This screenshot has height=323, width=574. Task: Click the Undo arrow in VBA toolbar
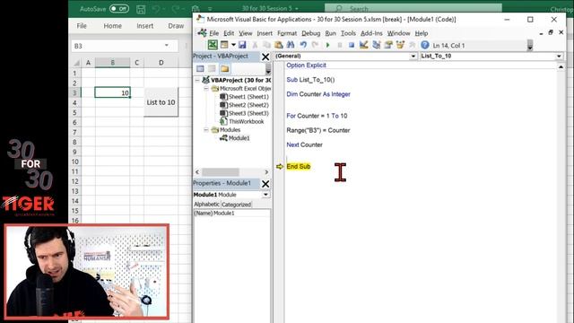[303, 45]
